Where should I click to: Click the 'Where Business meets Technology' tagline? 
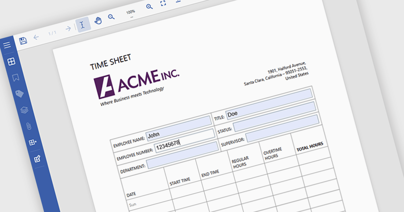click(x=132, y=96)
